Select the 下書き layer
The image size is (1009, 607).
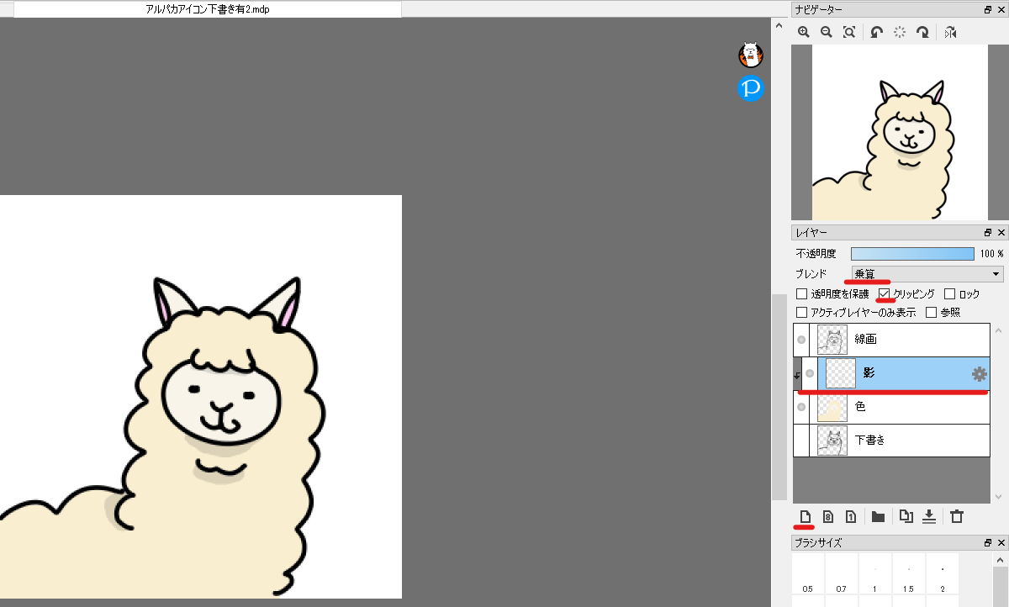click(x=891, y=441)
